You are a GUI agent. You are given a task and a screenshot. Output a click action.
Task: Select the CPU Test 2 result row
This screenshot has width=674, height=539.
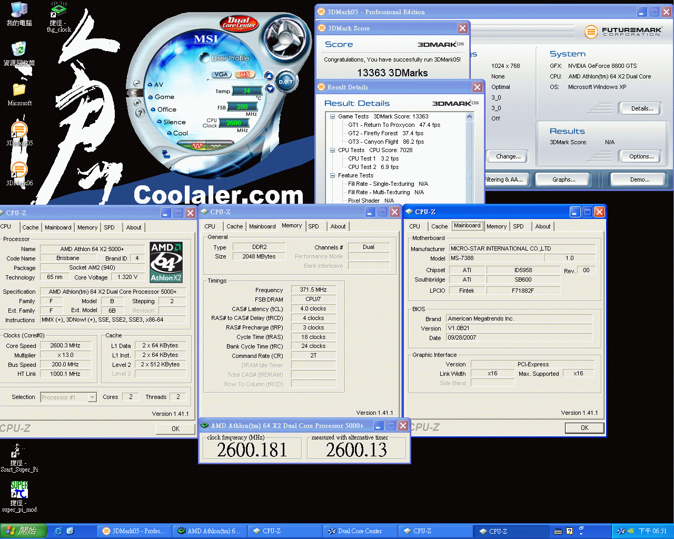point(373,167)
